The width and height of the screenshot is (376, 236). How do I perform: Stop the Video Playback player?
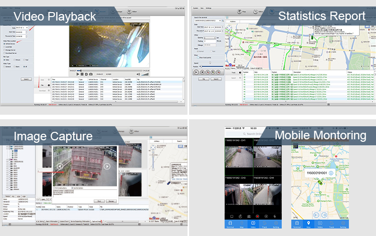82,74
